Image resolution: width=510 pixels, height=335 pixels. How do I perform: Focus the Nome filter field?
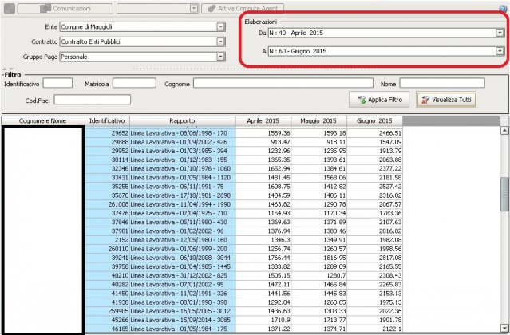point(442,83)
